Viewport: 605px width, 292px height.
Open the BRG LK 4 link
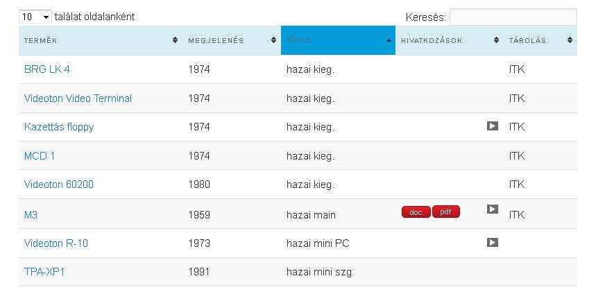click(x=47, y=69)
